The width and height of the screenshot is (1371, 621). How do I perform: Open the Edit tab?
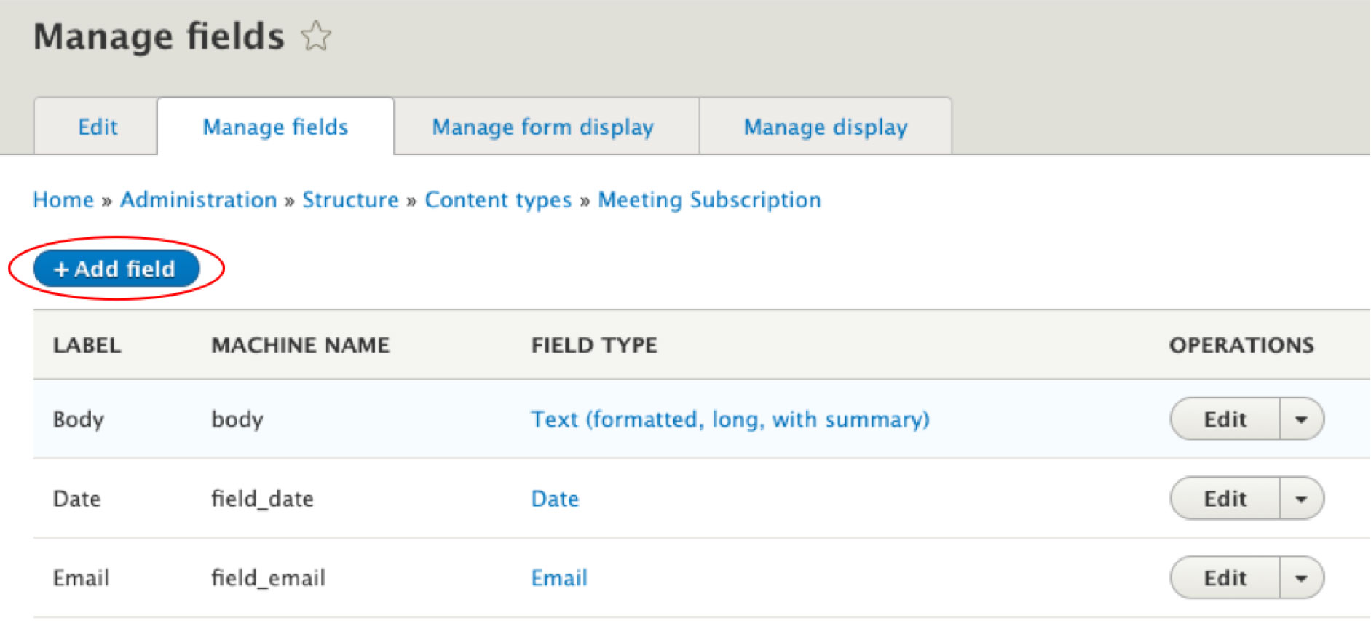click(98, 127)
